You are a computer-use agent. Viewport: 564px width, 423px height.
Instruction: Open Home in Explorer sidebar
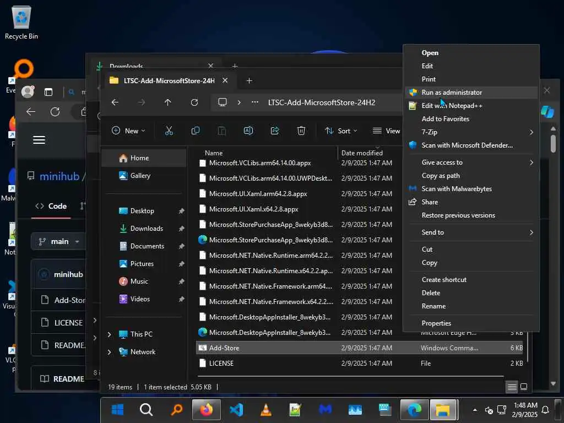coord(144,158)
